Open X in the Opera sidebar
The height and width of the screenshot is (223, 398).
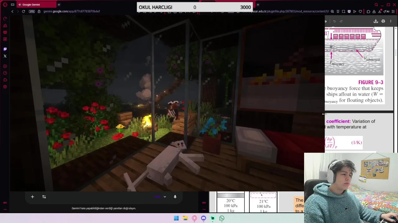tap(5, 56)
